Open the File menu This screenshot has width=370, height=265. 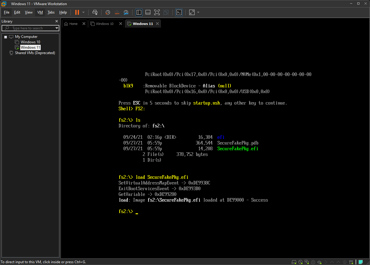(x=7, y=12)
